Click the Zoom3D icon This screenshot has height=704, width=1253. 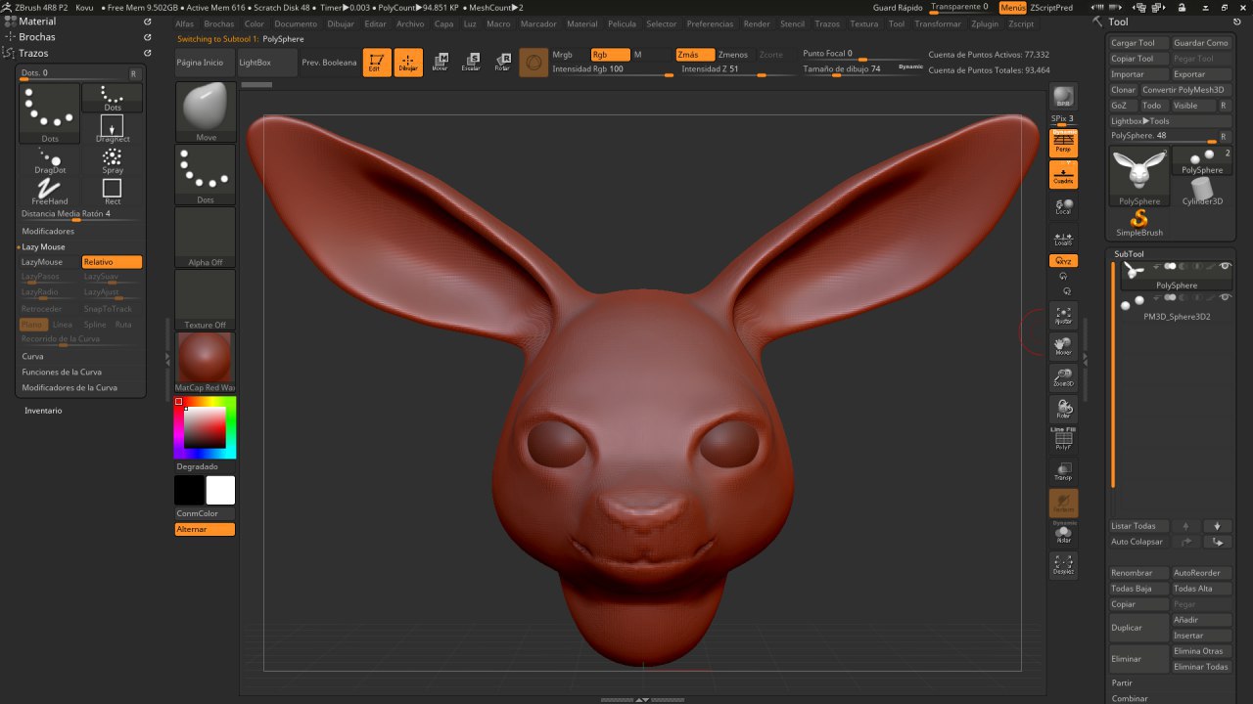coord(1063,377)
